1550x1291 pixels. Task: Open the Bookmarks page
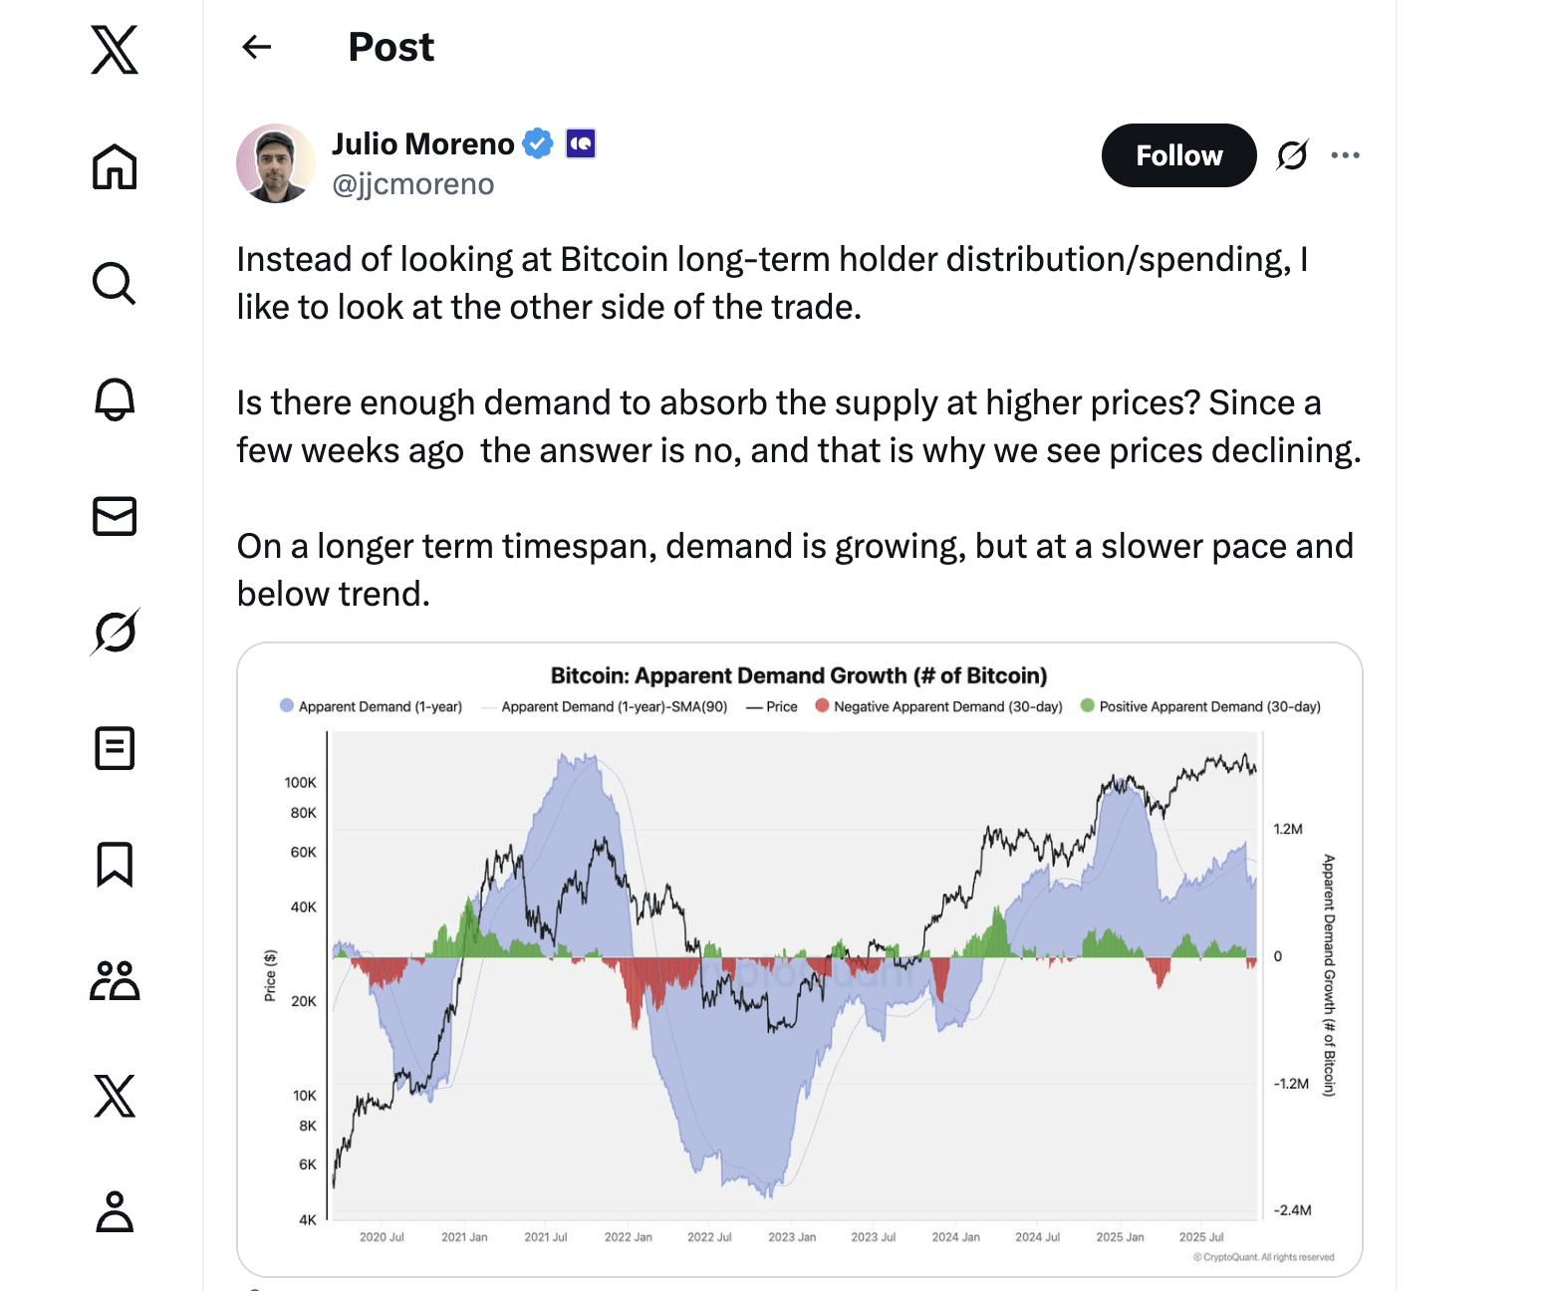pyautogui.click(x=115, y=864)
